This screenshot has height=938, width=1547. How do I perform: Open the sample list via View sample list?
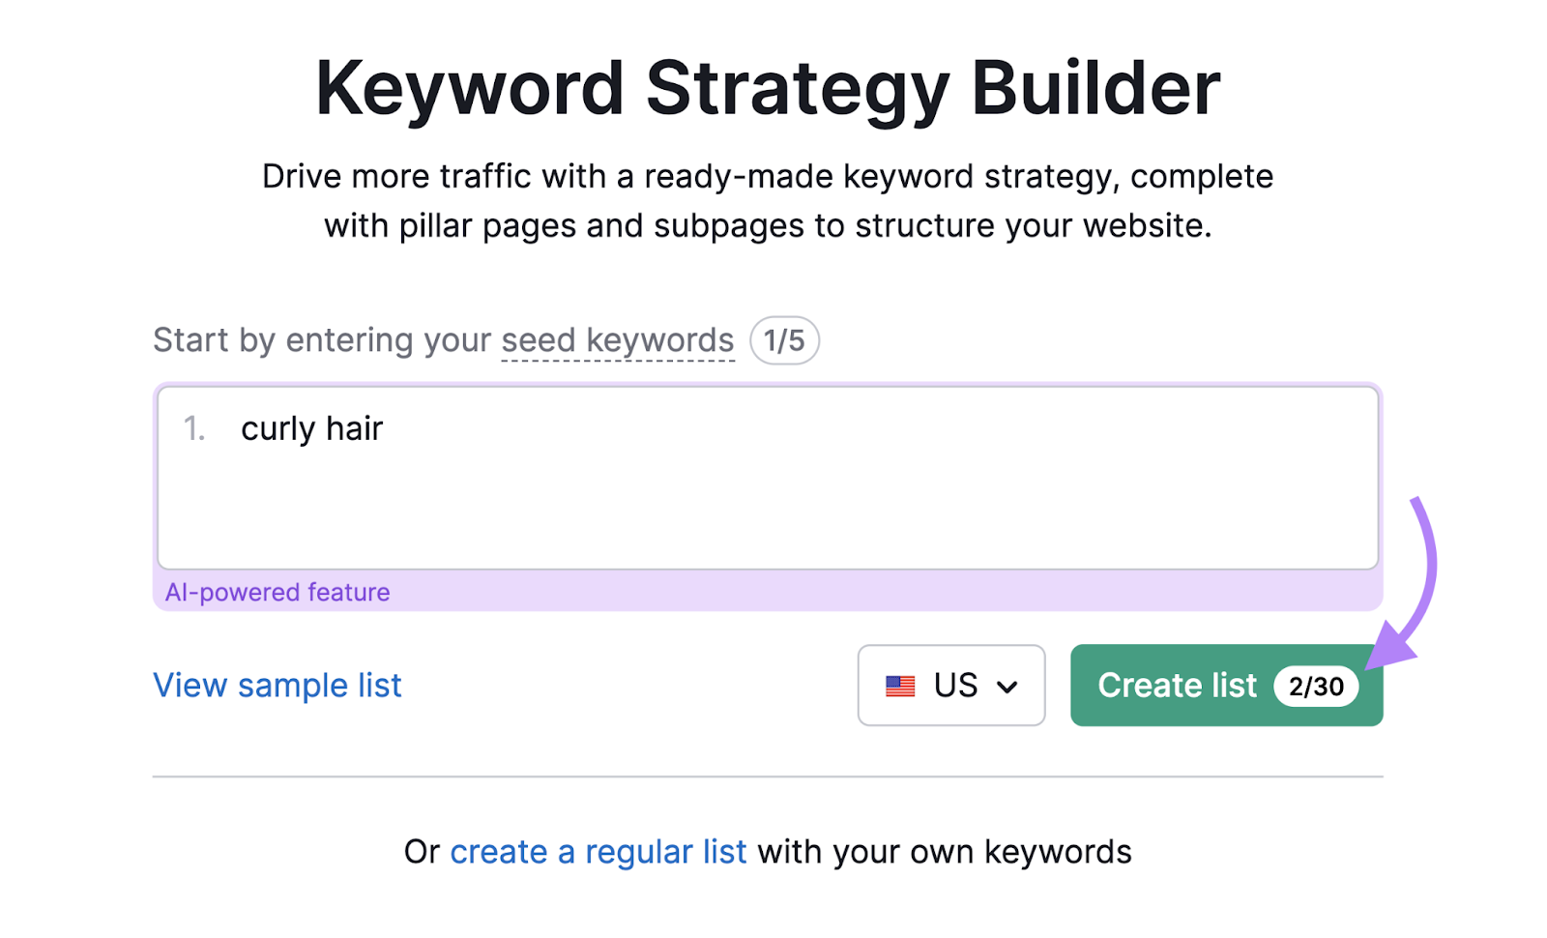click(x=277, y=686)
